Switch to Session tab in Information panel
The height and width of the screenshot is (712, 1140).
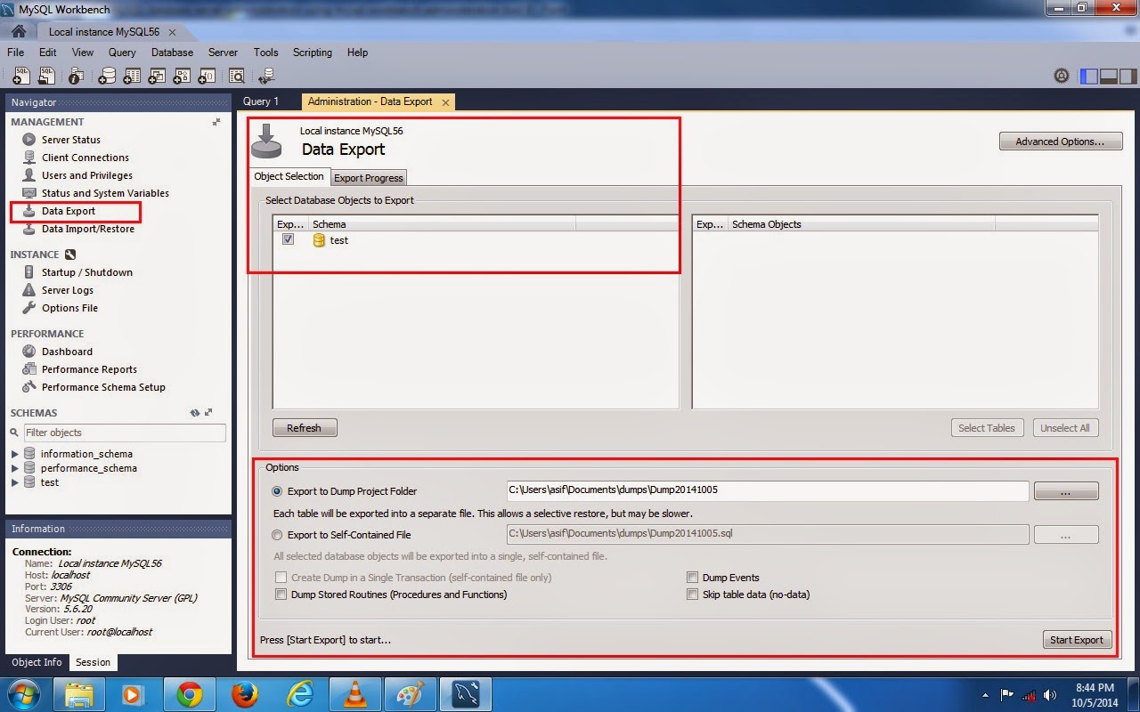pos(94,662)
